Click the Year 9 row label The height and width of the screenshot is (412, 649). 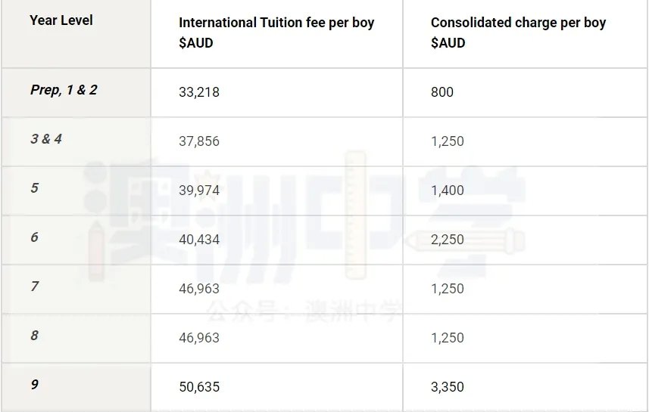(x=34, y=384)
